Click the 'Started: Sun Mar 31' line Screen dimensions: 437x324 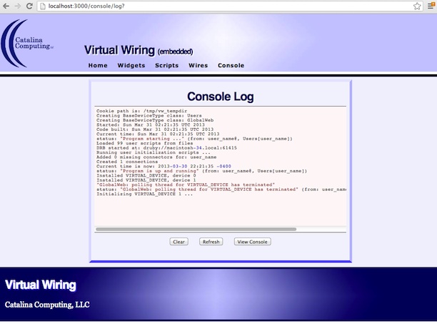[151, 124]
